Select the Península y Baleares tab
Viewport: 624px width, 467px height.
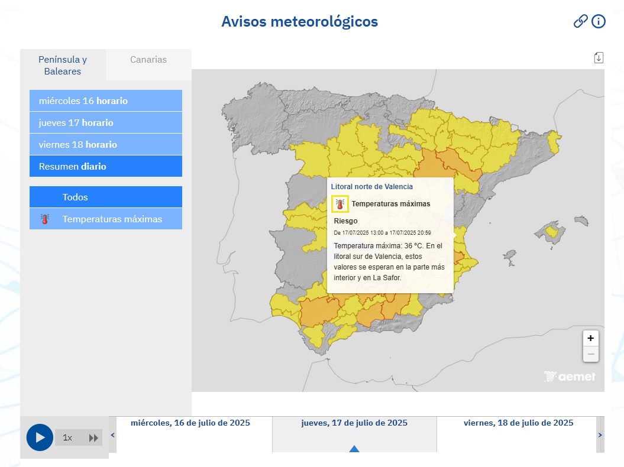coord(62,64)
